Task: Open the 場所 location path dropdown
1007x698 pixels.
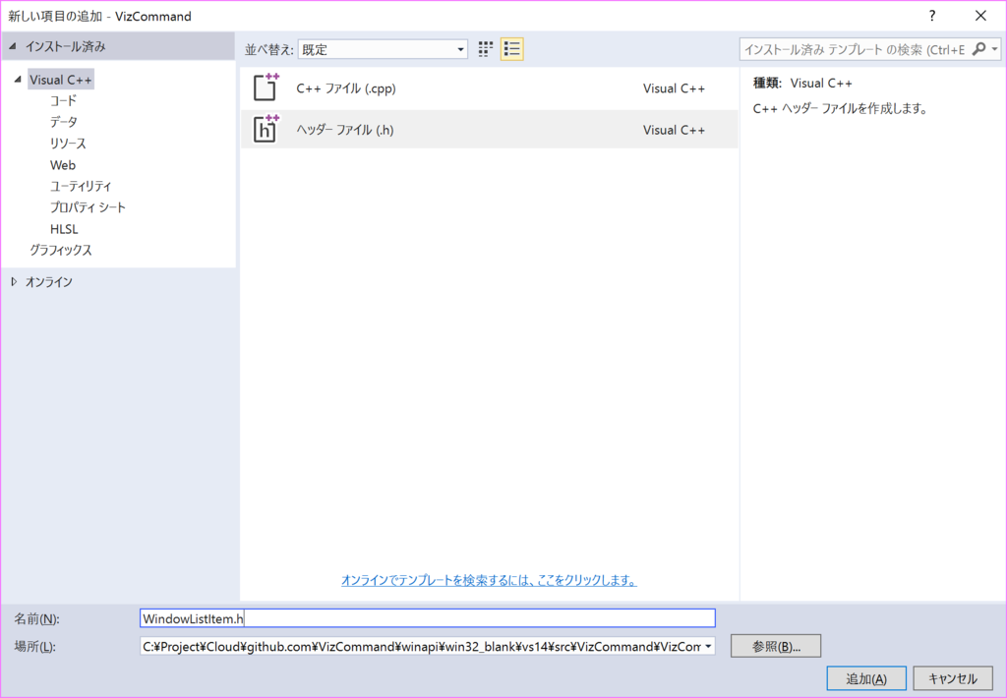Action: (708, 646)
